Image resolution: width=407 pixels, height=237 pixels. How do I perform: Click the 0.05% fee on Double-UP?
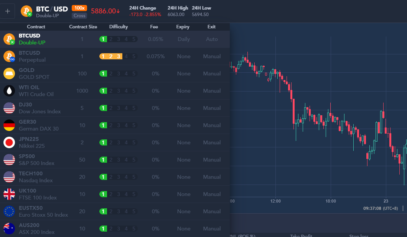point(155,39)
